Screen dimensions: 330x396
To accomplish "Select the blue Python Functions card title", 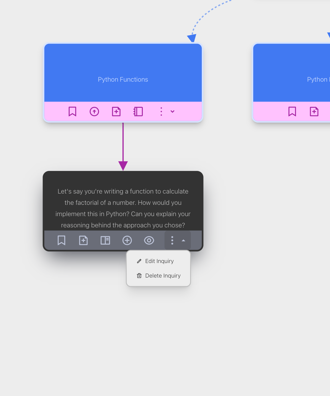I will [123, 80].
